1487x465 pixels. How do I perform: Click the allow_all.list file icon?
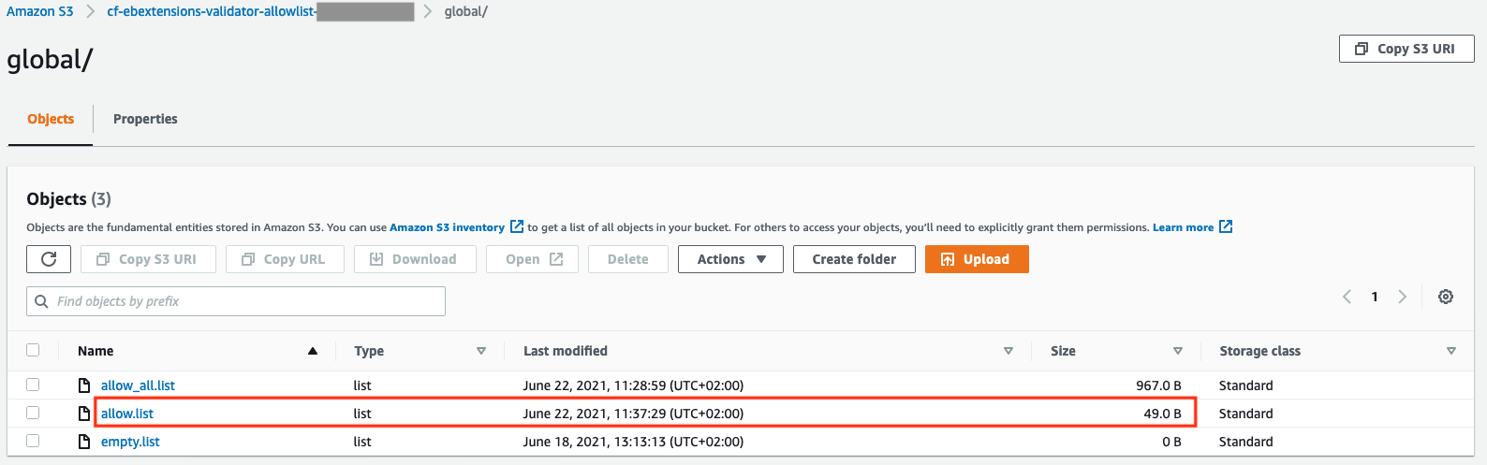point(84,385)
